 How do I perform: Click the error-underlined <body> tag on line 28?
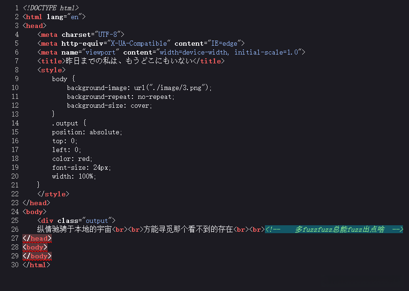35,247
